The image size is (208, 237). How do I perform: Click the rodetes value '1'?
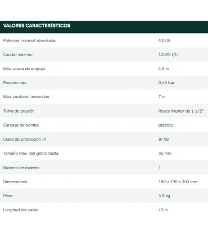coord(160,168)
